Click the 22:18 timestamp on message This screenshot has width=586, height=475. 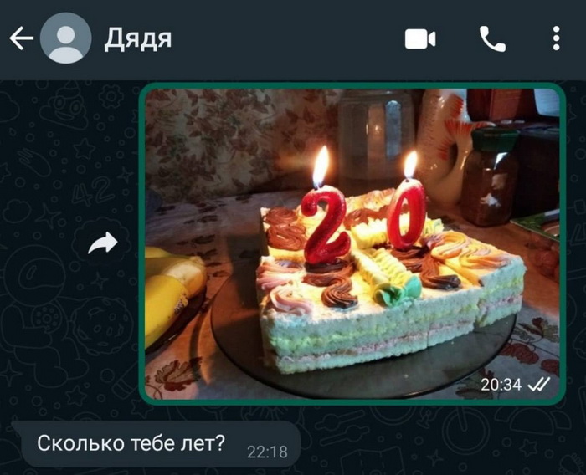point(267,452)
